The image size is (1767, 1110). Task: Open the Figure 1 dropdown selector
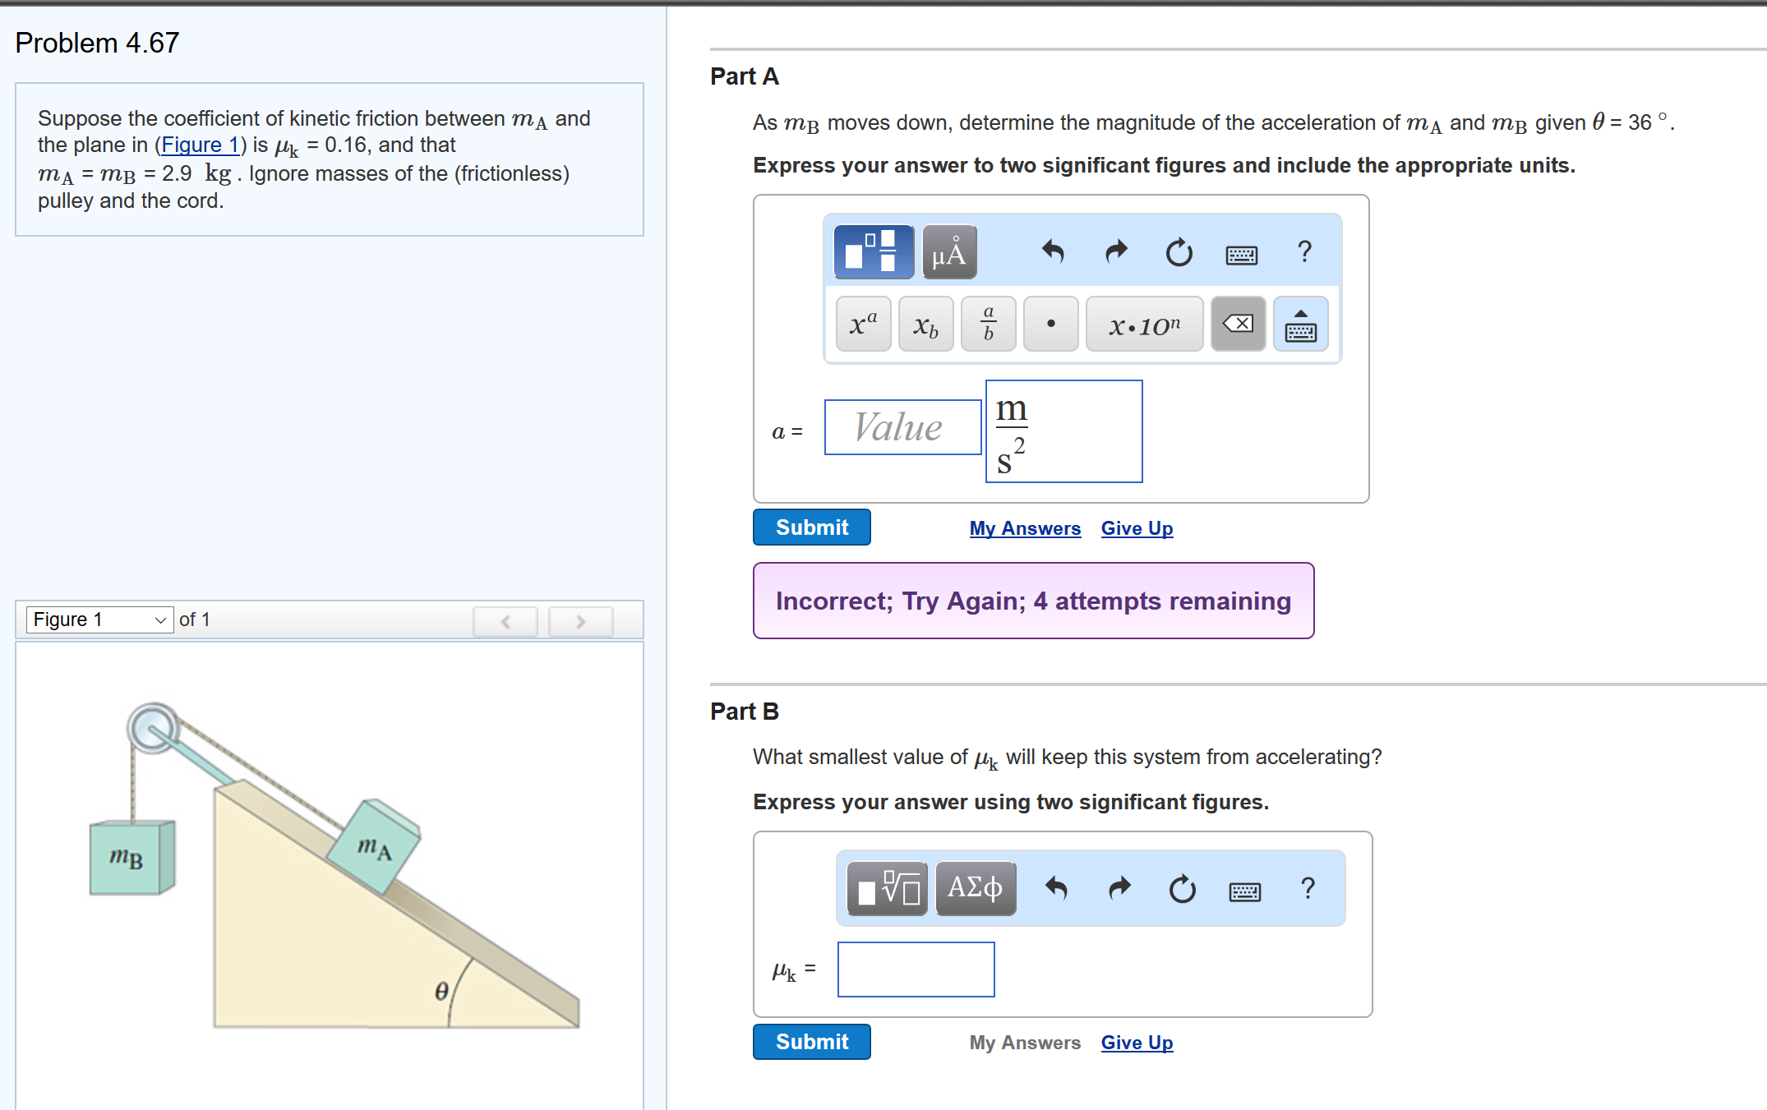99,619
